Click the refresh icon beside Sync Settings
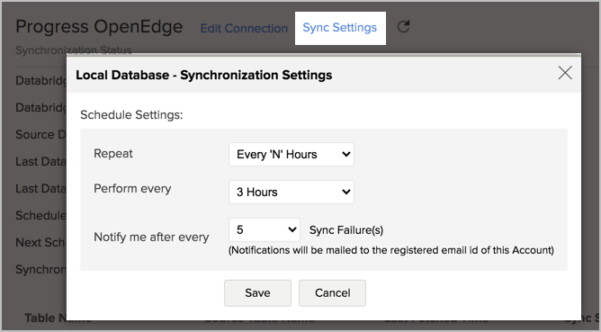The width and height of the screenshot is (601, 332). coord(403,27)
